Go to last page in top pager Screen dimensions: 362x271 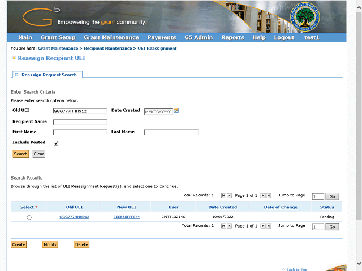[269, 196]
